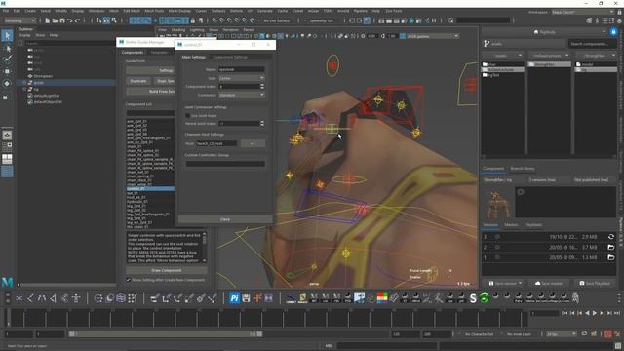
Task: Click the crosshair circle shelf icon
Action: pyautogui.click(x=98, y=298)
